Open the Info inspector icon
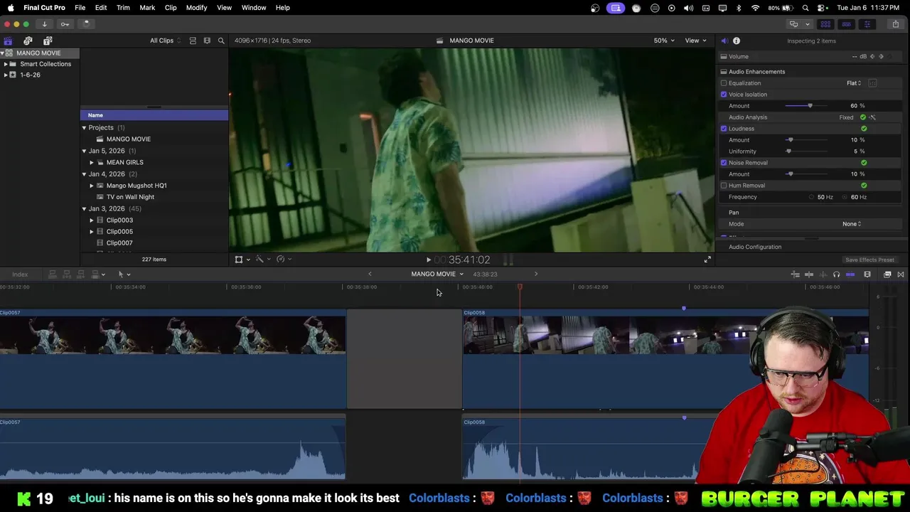910x512 pixels. click(737, 41)
